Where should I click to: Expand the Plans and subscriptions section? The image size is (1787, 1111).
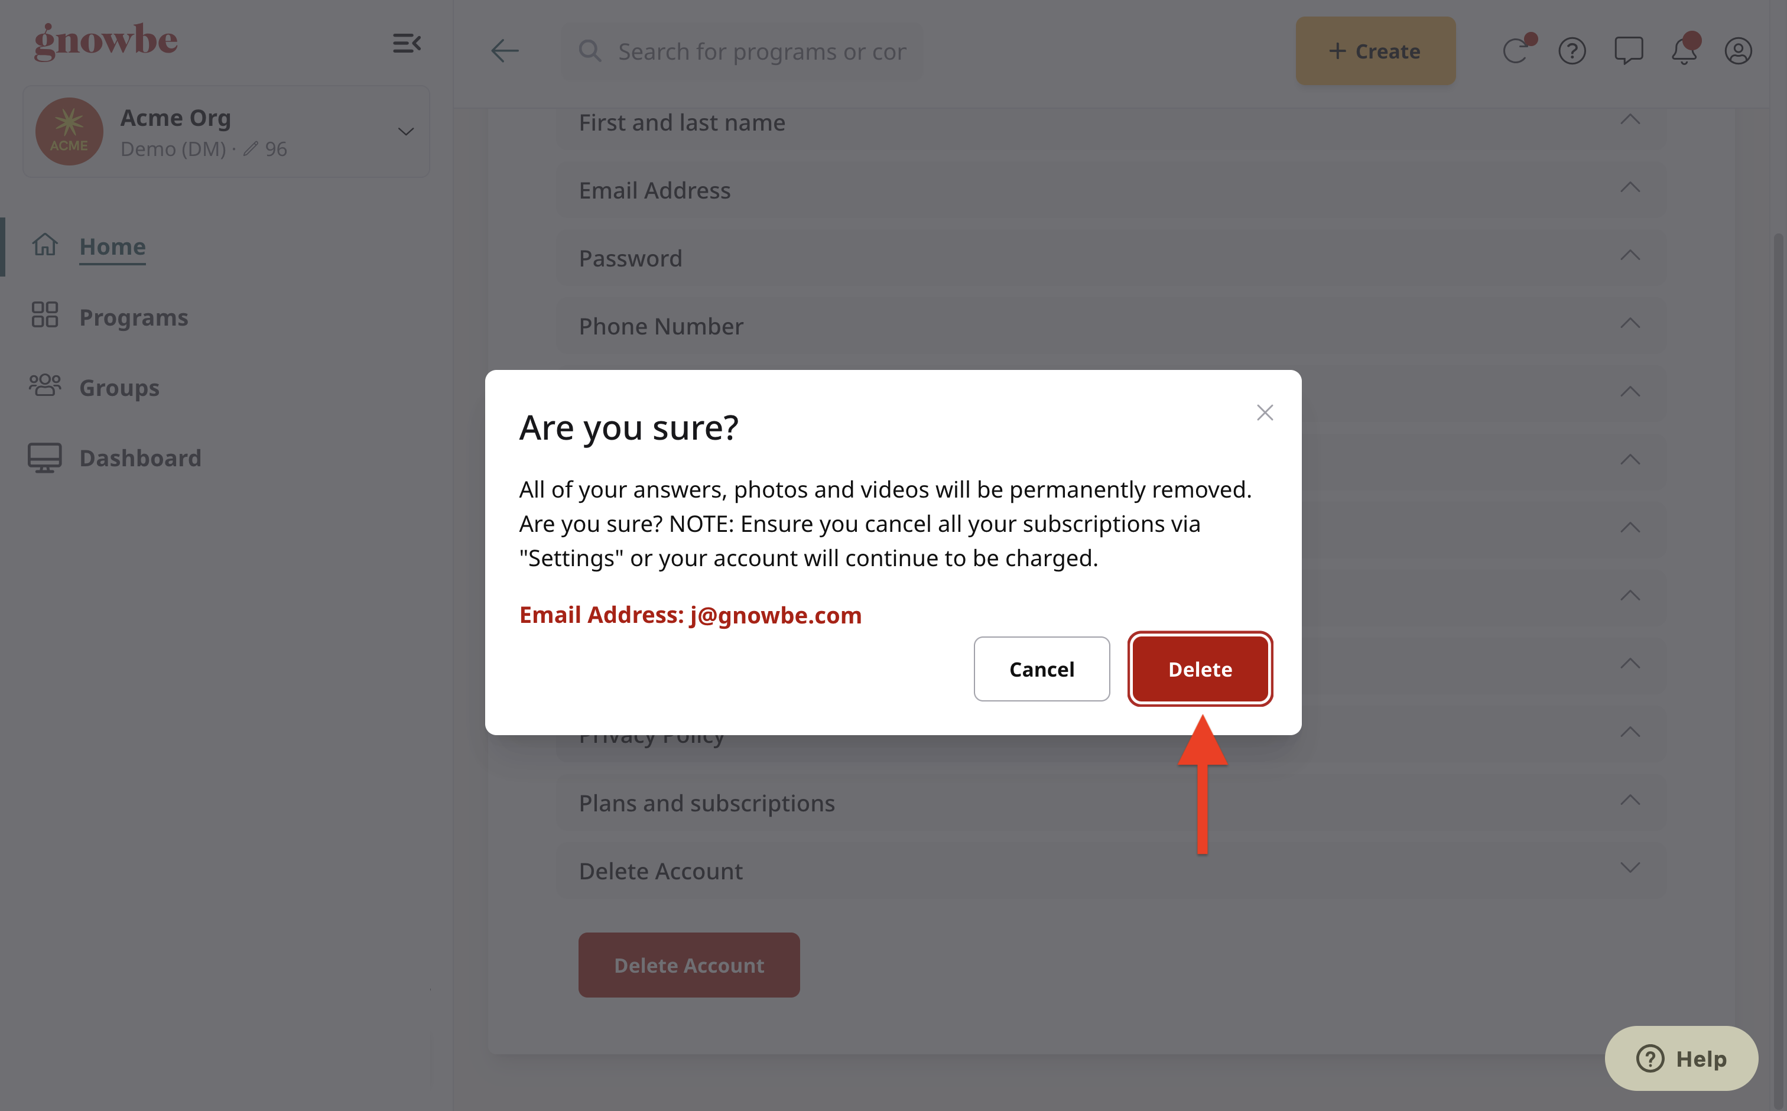[1110, 803]
